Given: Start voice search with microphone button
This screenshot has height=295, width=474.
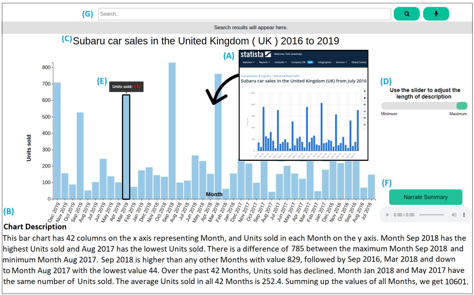Looking at the screenshot, I should (436, 14).
